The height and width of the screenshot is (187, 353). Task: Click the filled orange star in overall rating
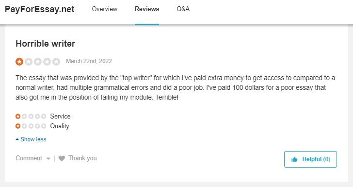click(19, 61)
